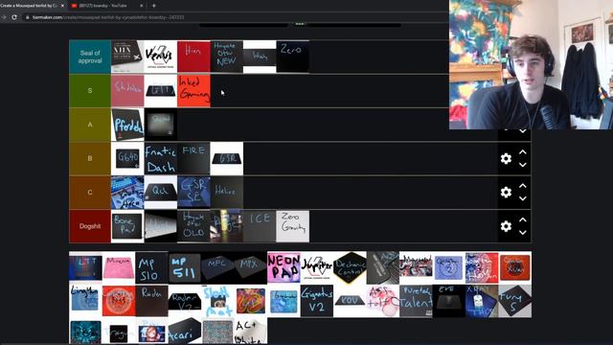Select the QcK tile in C tier
This screenshot has height=345, width=613.
coord(161,193)
